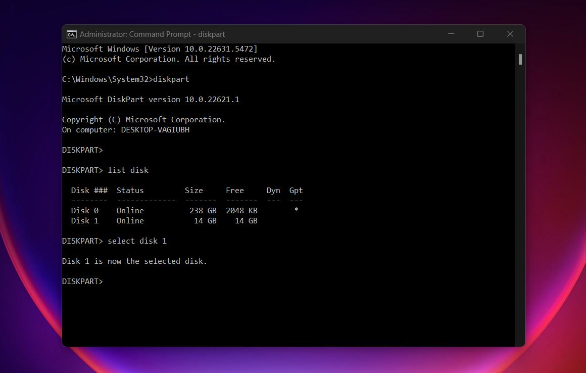The width and height of the screenshot is (586, 373).
Task: Click the 'Microsoft DiskPart version 10.0.22621.1' line
Action: 151,100
